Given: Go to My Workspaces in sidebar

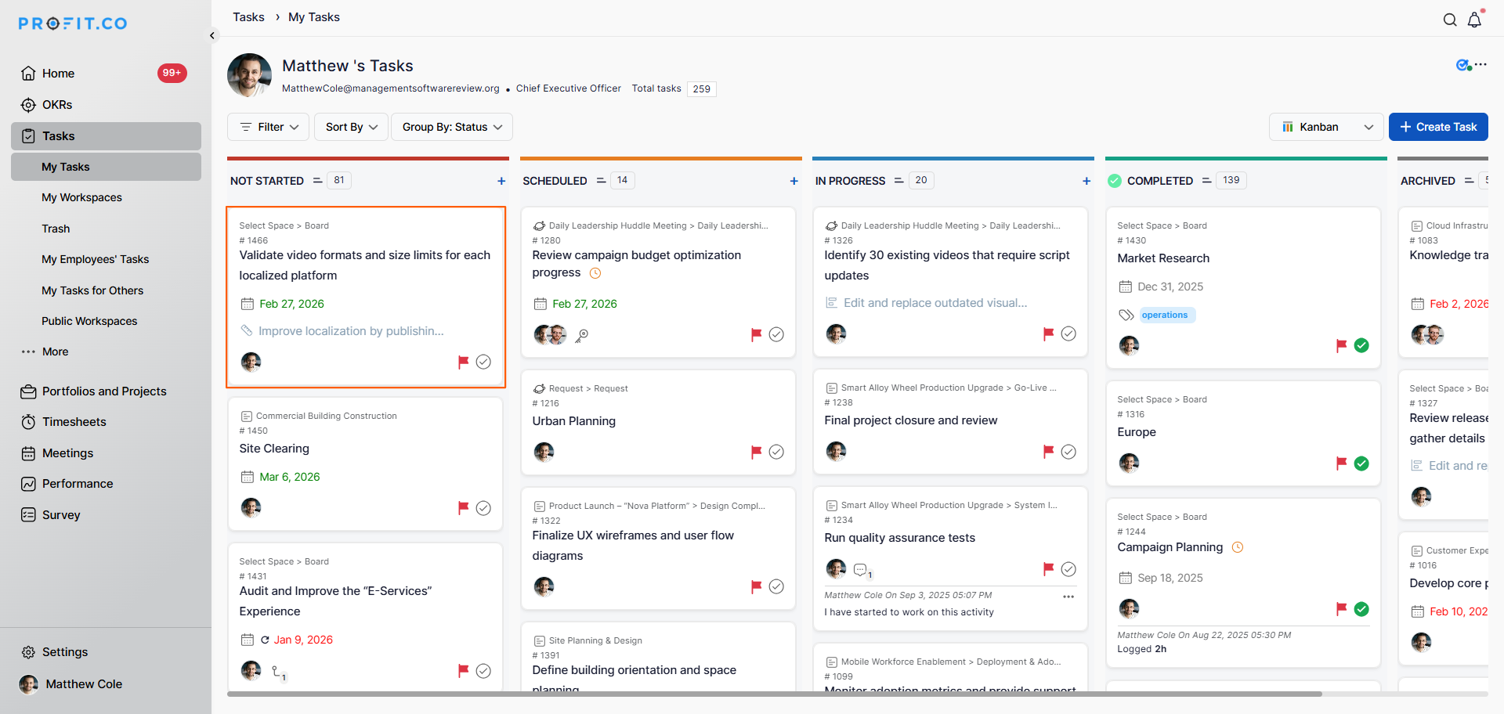Looking at the screenshot, I should pos(81,197).
